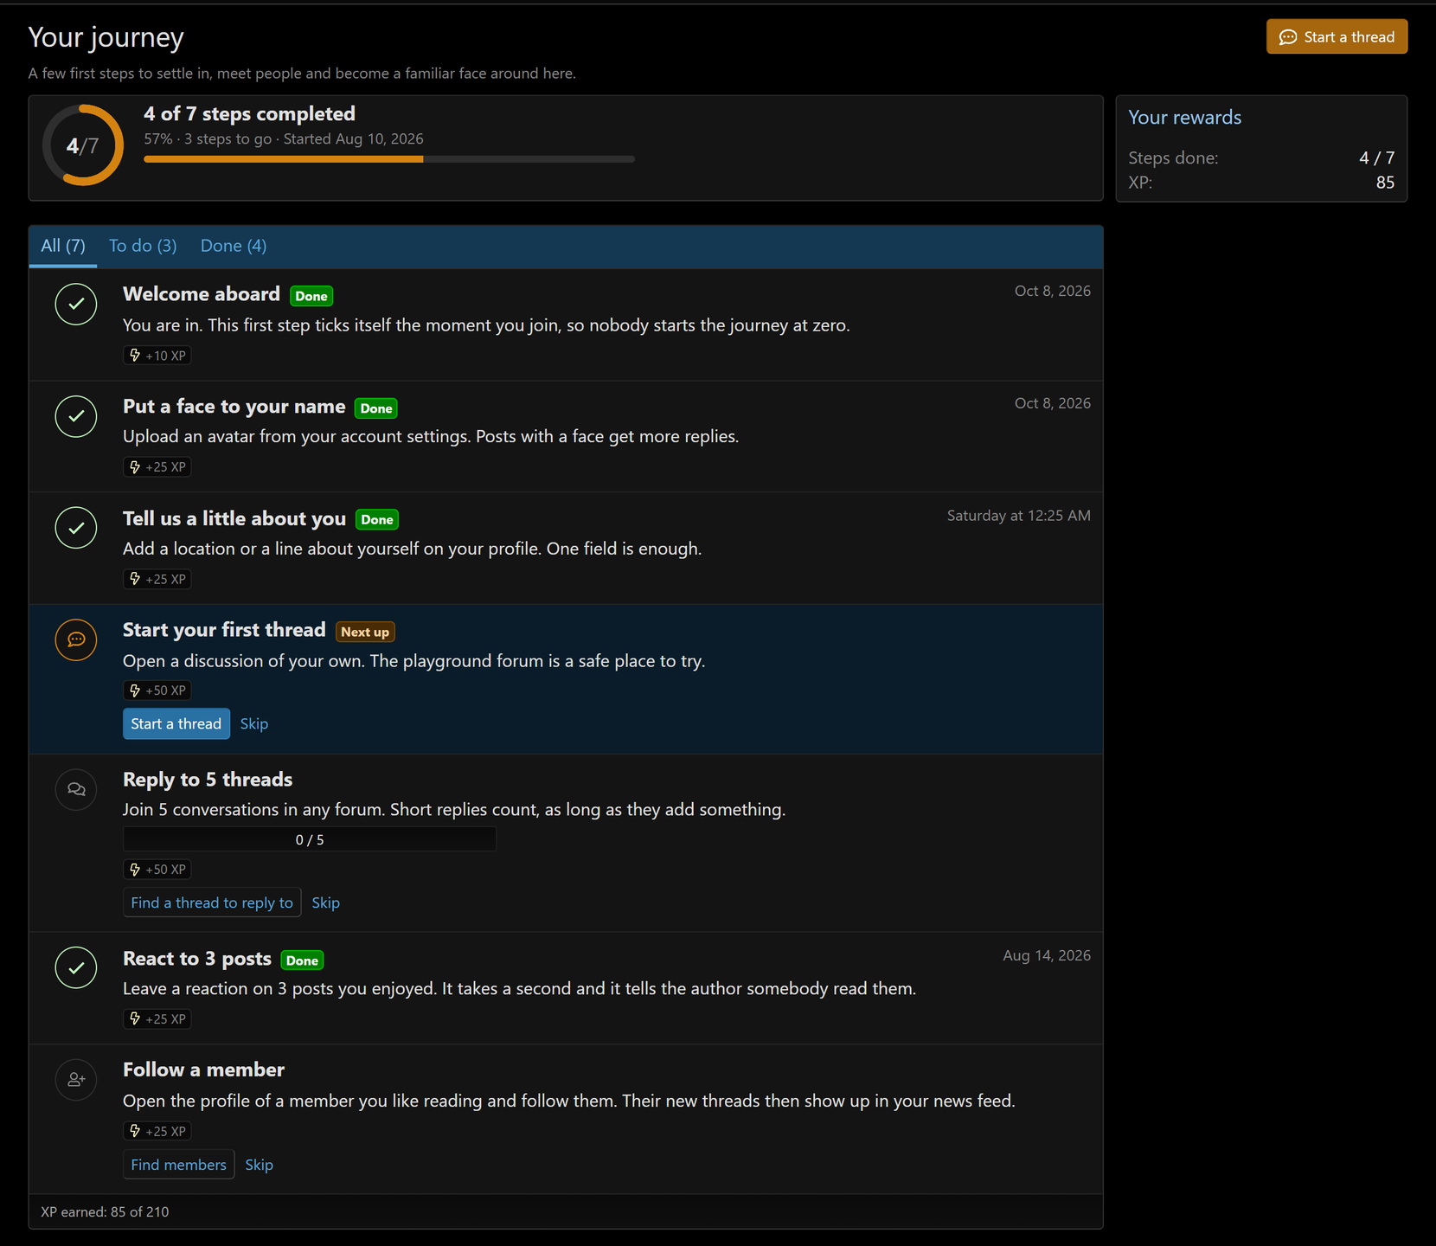Switch to the All (7) tab
Viewport: 1436px width, 1246px height.
pos(63,246)
